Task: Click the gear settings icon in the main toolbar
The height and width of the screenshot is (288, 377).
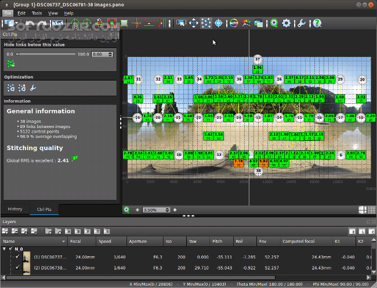Action: [x=286, y=23]
